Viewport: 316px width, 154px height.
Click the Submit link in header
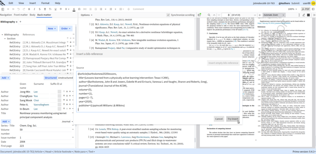click(x=295, y=3)
